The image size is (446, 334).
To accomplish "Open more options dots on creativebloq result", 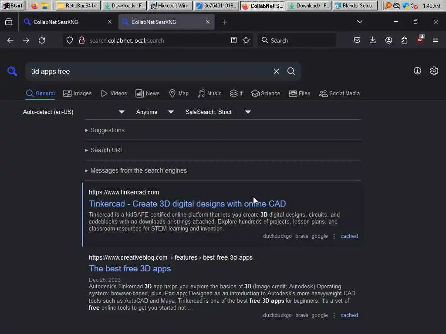I will click(x=334, y=315).
